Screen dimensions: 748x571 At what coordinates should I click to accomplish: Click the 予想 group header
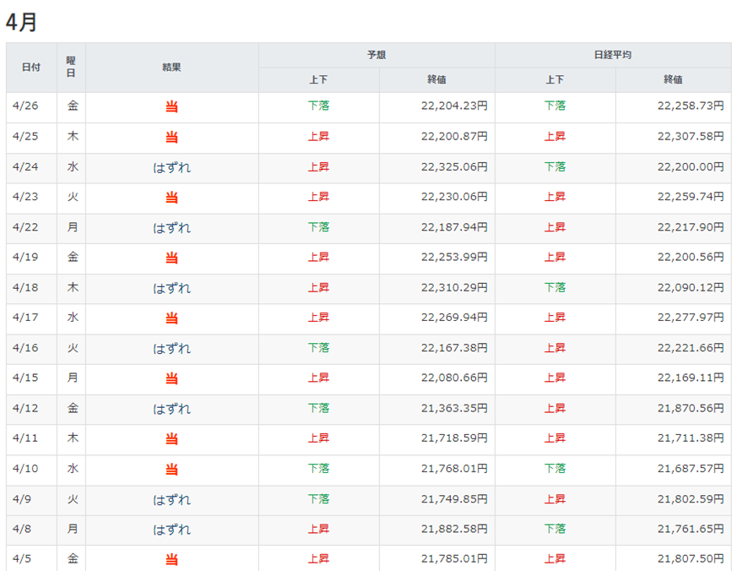(377, 52)
